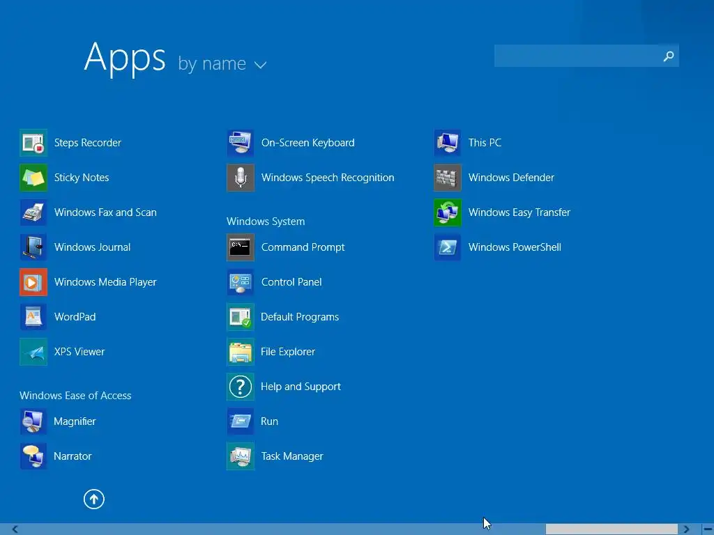Click the 'Windows Ease of Access' group heading
The height and width of the screenshot is (535, 714).
(75, 396)
